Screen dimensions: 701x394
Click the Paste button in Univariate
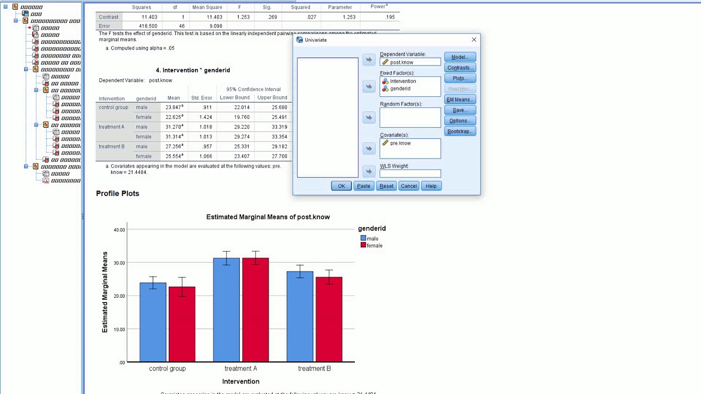364,186
